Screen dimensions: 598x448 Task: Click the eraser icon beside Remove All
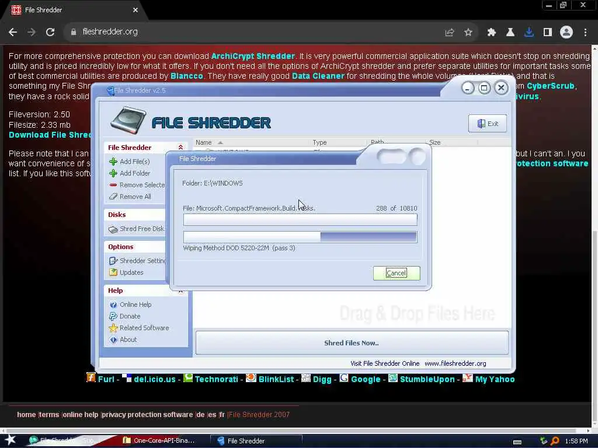tap(113, 197)
